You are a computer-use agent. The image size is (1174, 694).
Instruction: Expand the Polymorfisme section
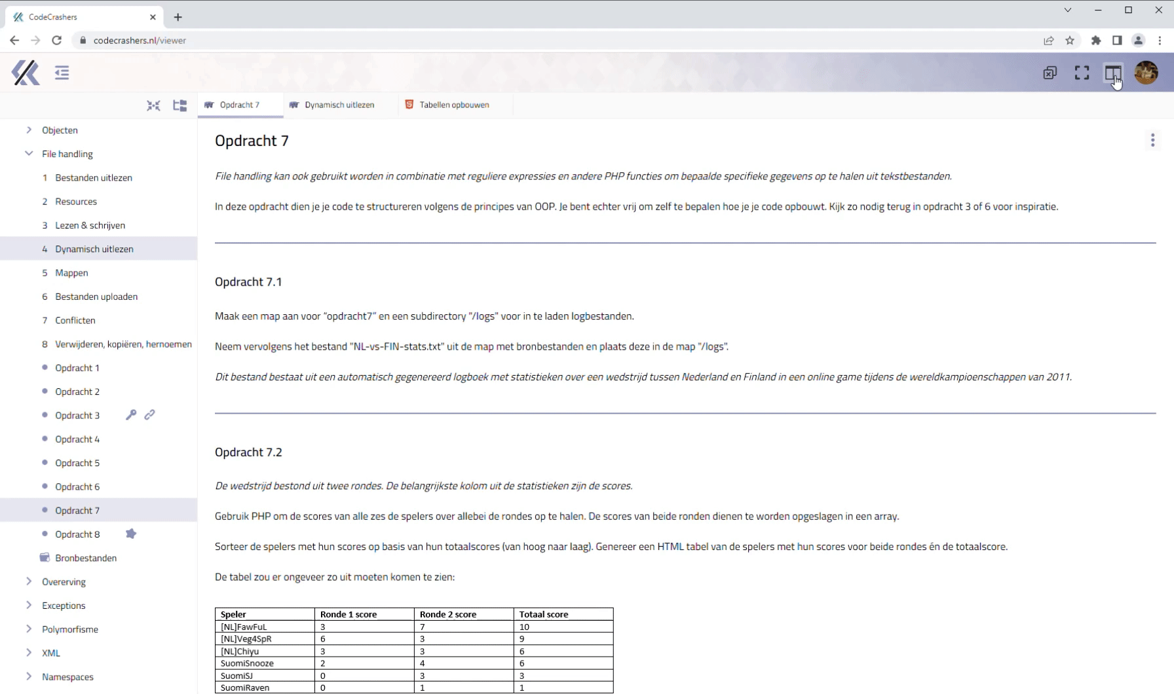click(29, 629)
